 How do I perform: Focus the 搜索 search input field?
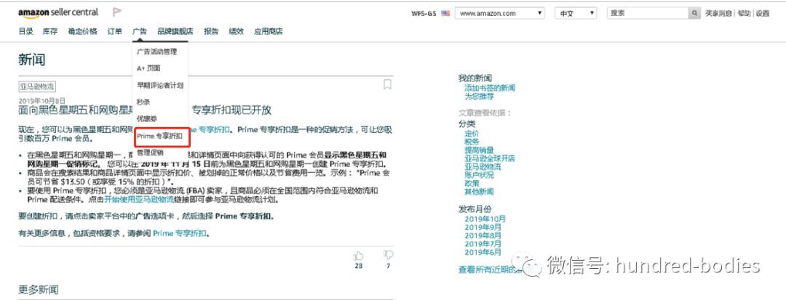[648, 14]
